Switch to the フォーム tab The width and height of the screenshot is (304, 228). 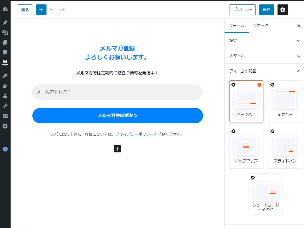[x=237, y=26]
